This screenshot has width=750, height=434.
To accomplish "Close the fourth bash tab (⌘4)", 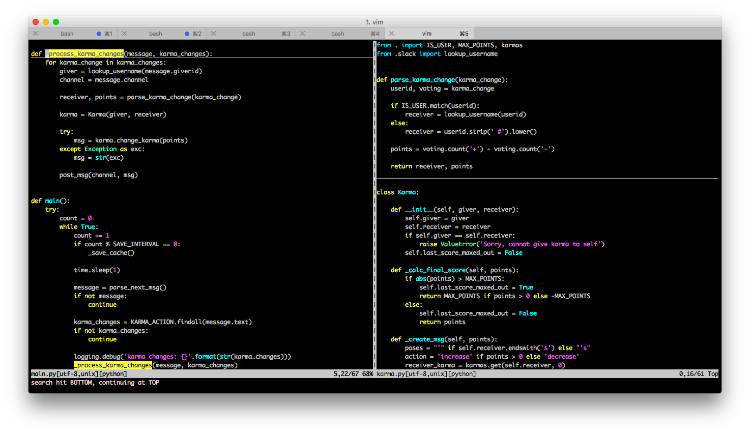I will (302, 34).
